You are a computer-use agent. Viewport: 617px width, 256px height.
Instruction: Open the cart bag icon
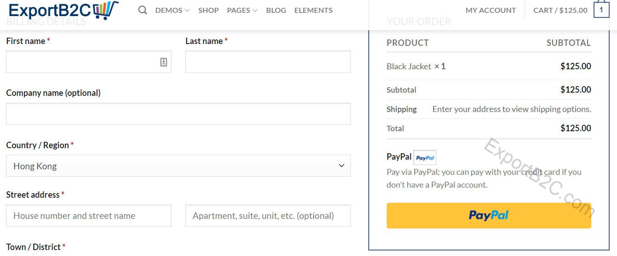pos(601,10)
